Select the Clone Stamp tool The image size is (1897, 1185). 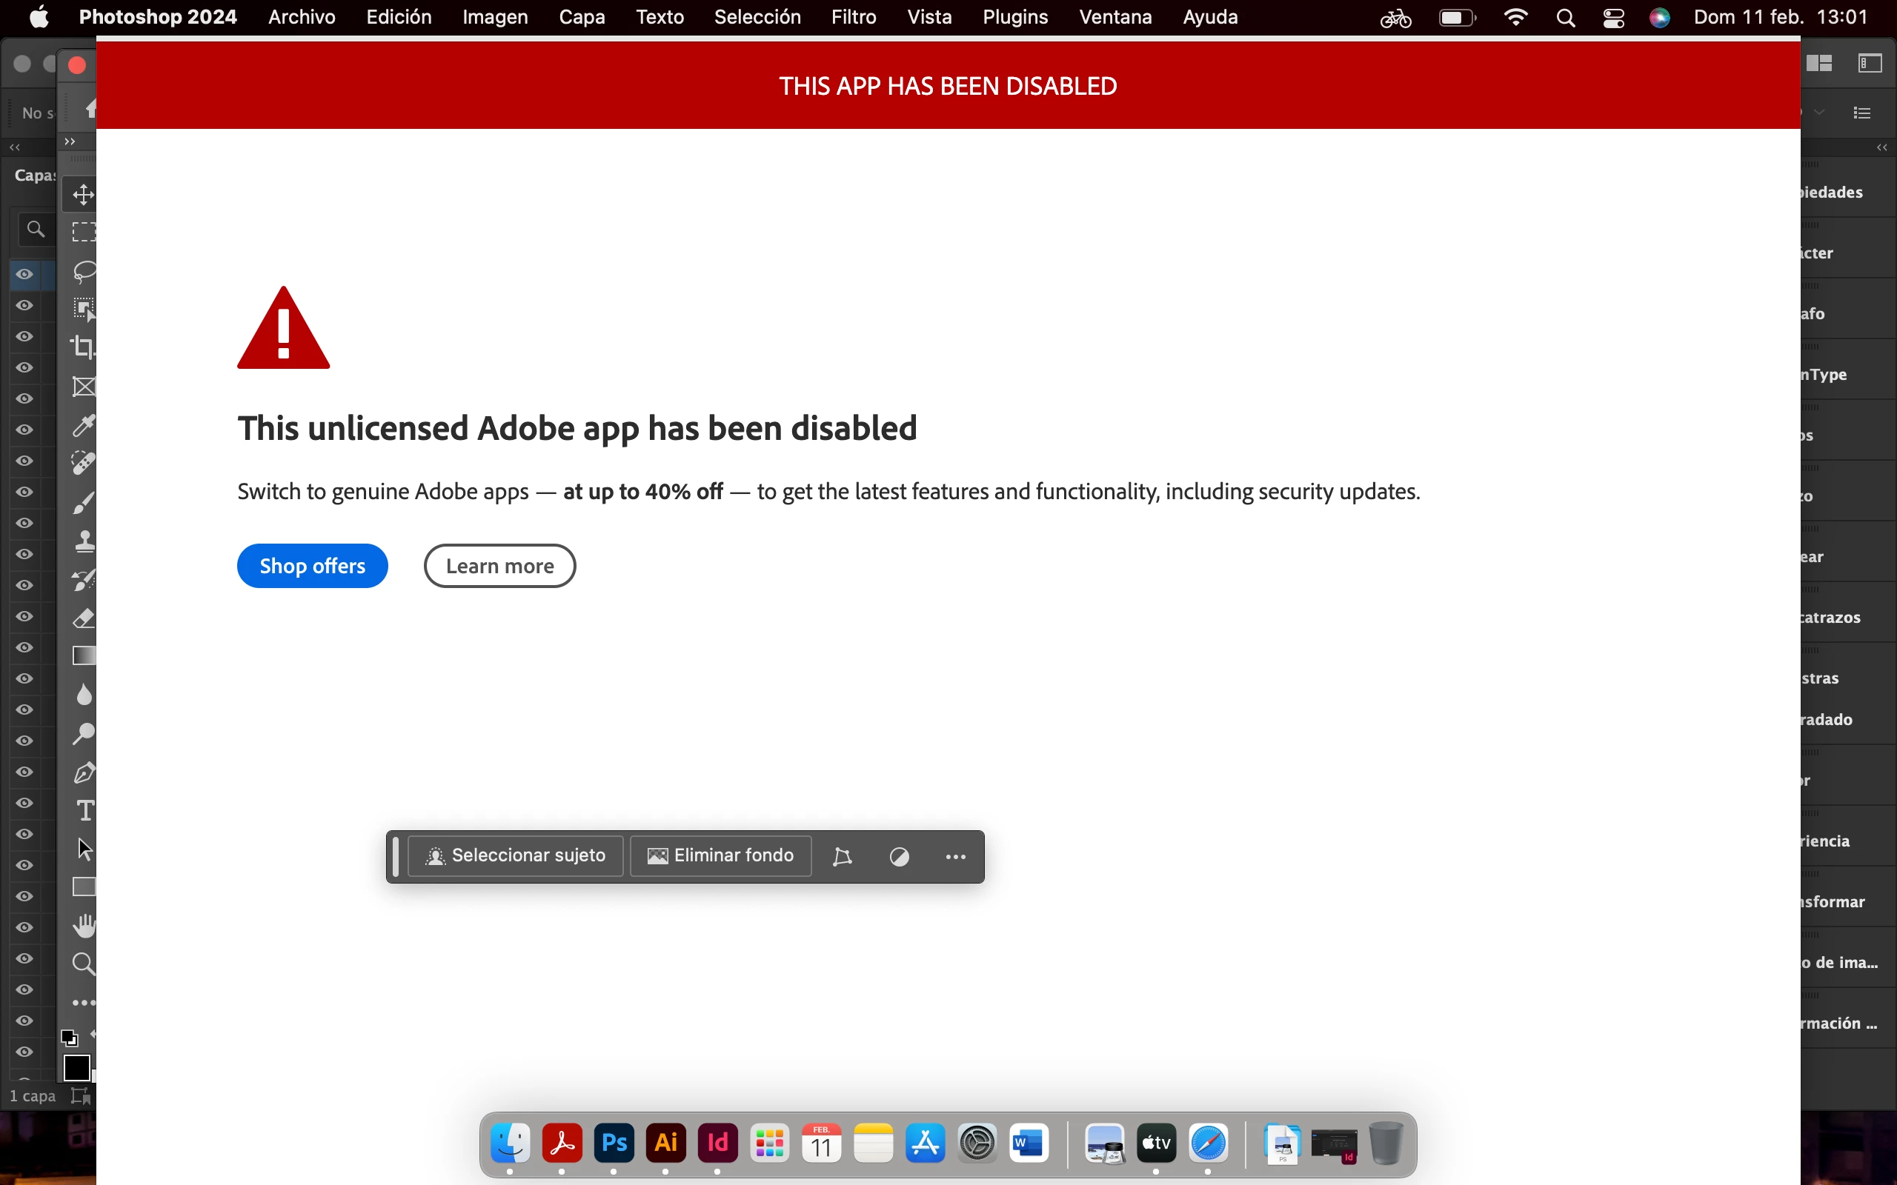[83, 541]
